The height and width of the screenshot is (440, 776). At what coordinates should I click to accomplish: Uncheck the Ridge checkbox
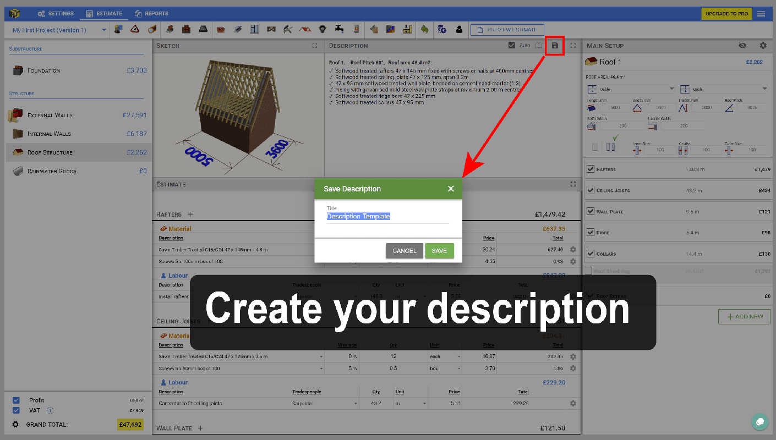(x=591, y=233)
